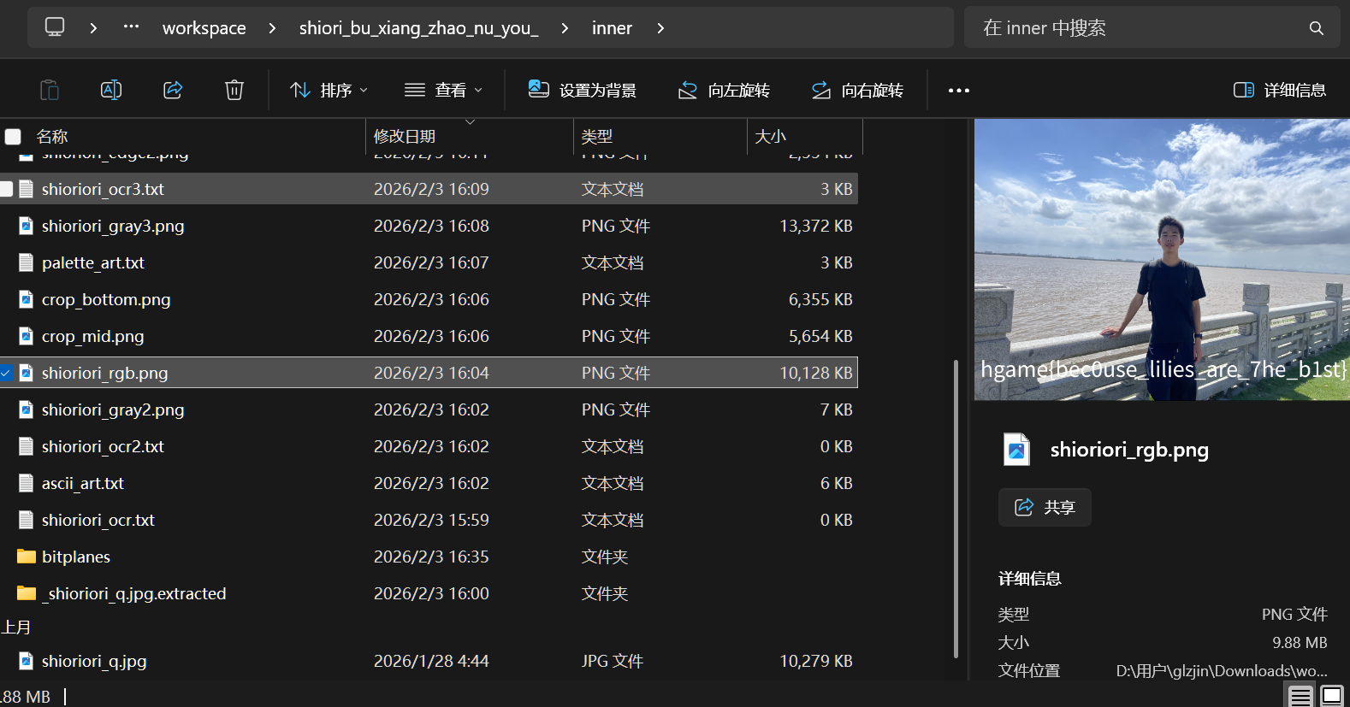The width and height of the screenshot is (1350, 707).
Task: Toggle the select-all checkbox in header
Action: coord(13,137)
